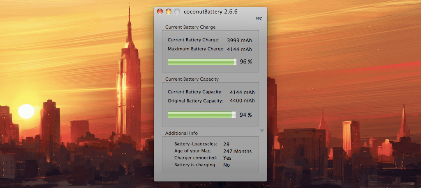The height and width of the screenshot is (188, 421).
Task: Collapse the Additional Info disclosure triangle
Action: (x=262, y=131)
